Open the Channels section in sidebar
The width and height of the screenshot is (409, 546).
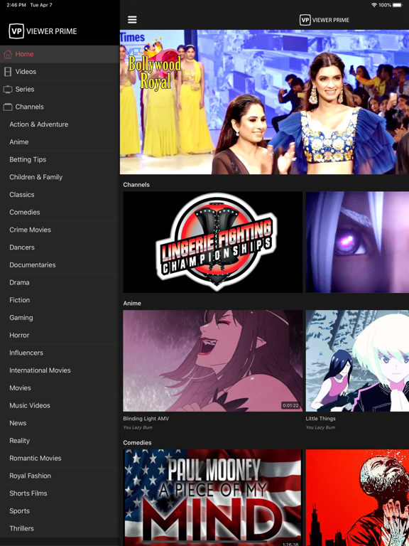point(60,107)
